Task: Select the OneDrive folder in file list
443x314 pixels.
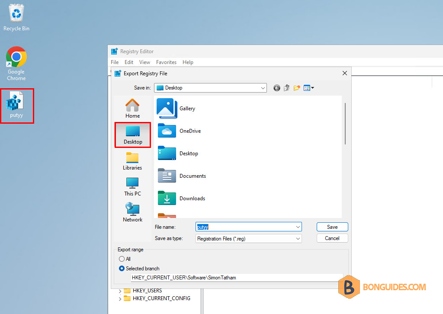Action: [179, 131]
